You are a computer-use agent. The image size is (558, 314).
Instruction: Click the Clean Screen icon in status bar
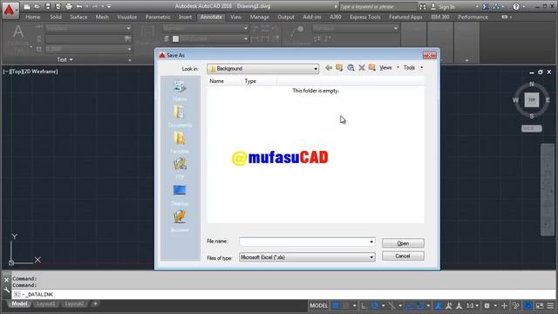(x=540, y=305)
